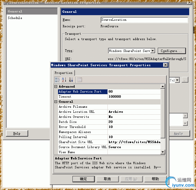This screenshot has height=190, width=196.
Task: Select Source Document Library URL property
Action: [x=109, y=147]
